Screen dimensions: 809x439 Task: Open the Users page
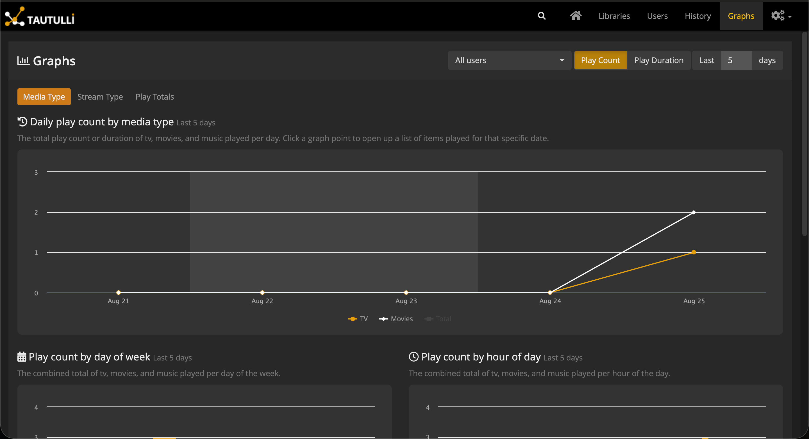(657, 16)
